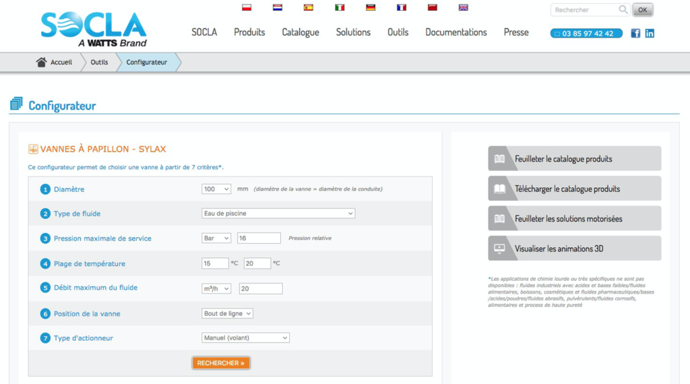Open the Catalogue menu
The height and width of the screenshot is (384, 690).
[x=301, y=32]
